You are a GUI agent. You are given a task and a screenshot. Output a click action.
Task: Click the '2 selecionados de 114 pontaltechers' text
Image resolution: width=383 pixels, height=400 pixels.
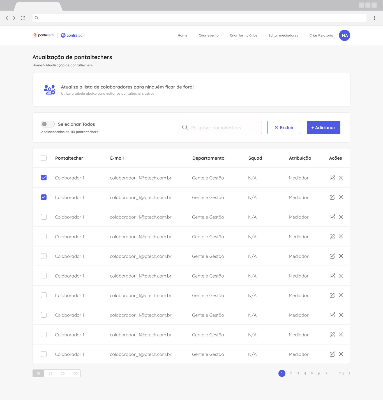coord(70,132)
